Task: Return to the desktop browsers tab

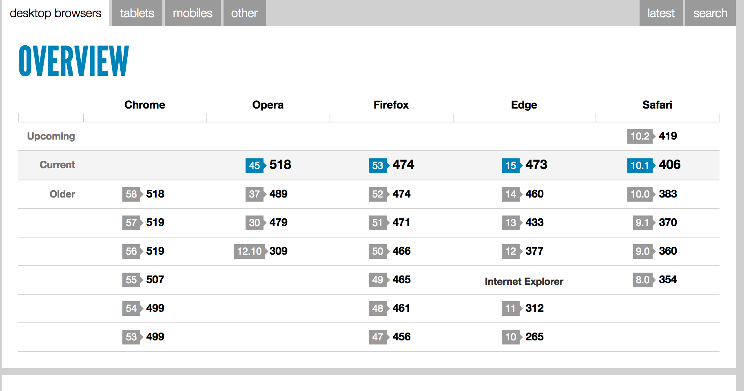Action: point(55,13)
